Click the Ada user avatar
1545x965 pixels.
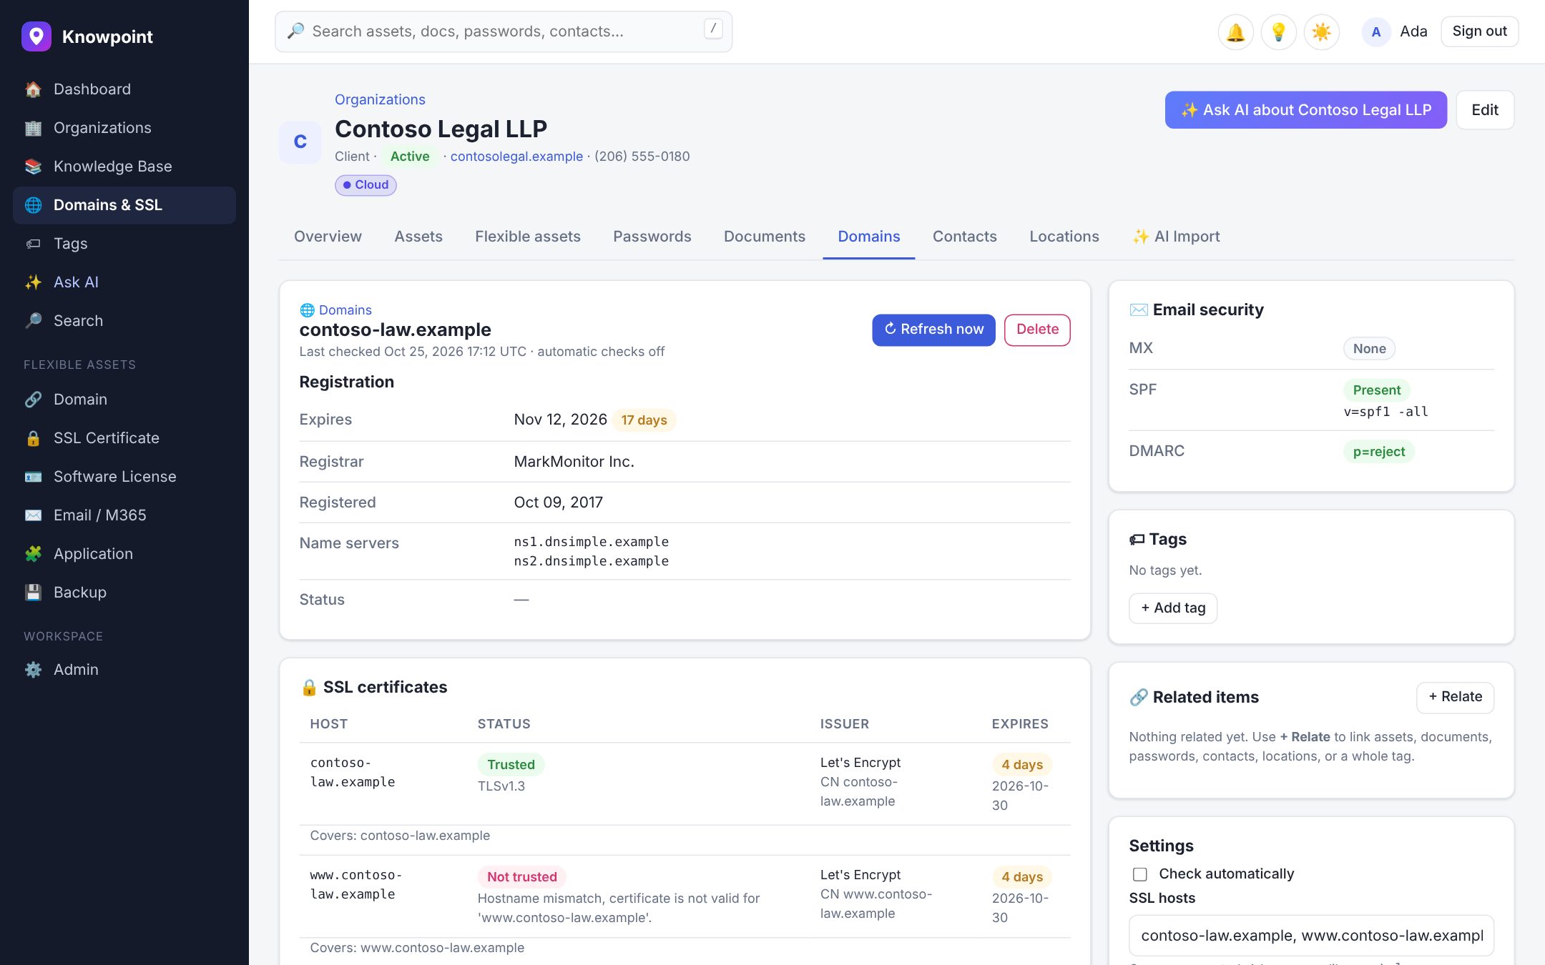(x=1375, y=32)
